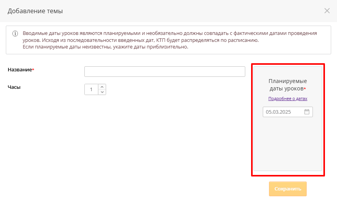Click the red asterisk beside Название
The width and height of the screenshot is (337, 211).
pos(33,69)
